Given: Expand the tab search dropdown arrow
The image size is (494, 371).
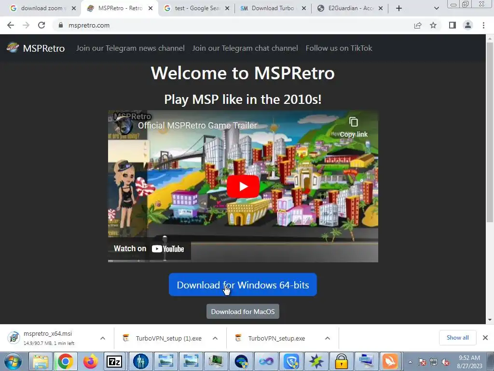Looking at the screenshot, I should tap(436, 9).
